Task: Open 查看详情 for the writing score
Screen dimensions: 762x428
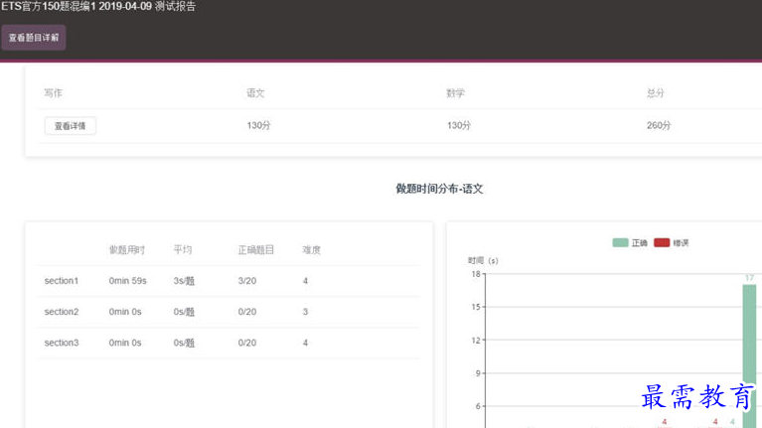Action: coord(70,126)
